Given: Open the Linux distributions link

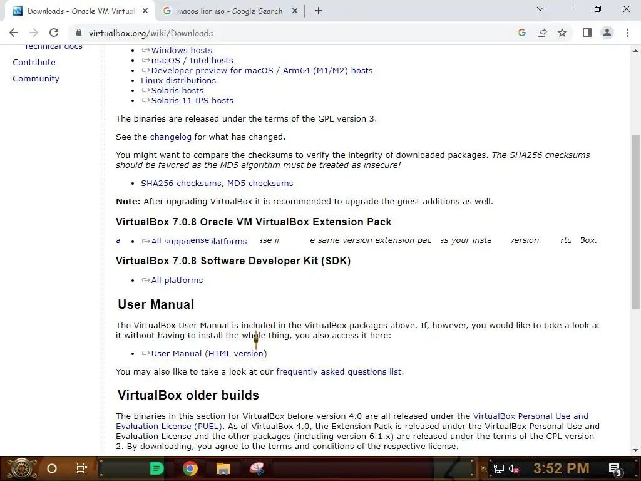Looking at the screenshot, I should [x=178, y=81].
